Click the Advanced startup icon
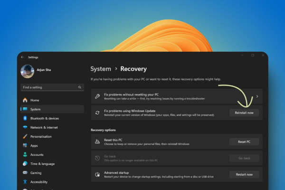 pyautogui.click(x=97, y=174)
